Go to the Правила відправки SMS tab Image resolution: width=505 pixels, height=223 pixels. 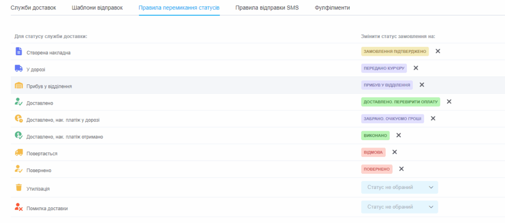click(x=267, y=8)
